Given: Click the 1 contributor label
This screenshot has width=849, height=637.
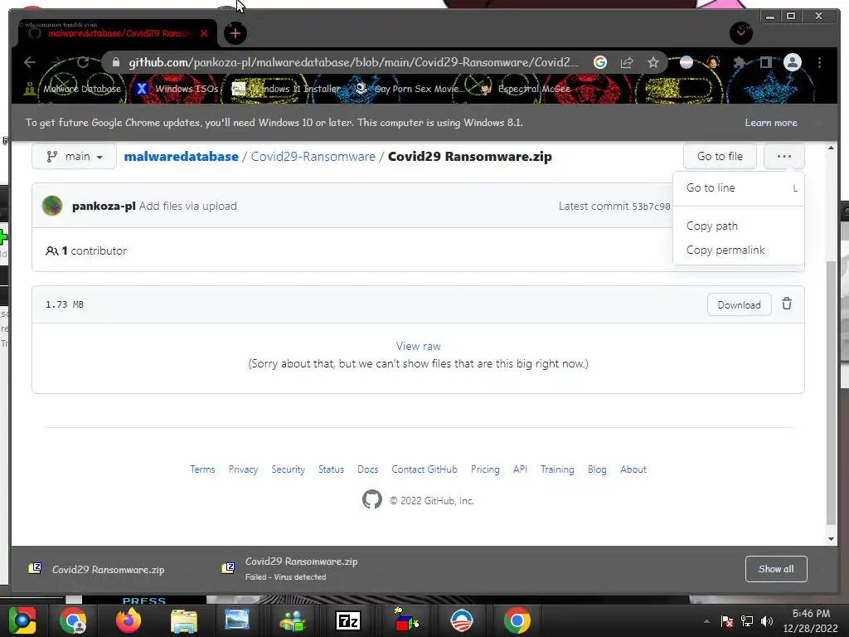Looking at the screenshot, I should click(x=86, y=250).
